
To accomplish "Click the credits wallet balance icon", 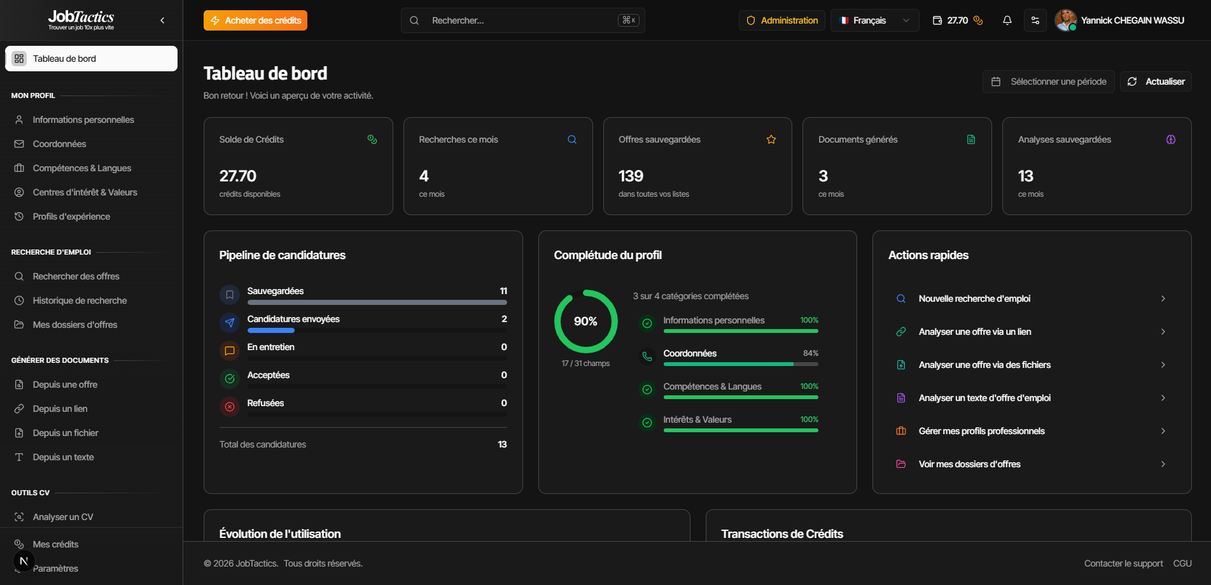I will pos(937,20).
